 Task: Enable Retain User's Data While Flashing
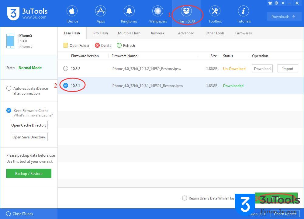tap(185, 198)
